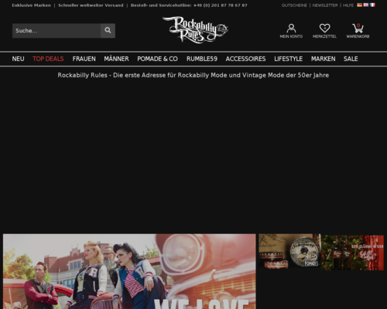Click the Rockabilly Rules logo

click(x=195, y=29)
